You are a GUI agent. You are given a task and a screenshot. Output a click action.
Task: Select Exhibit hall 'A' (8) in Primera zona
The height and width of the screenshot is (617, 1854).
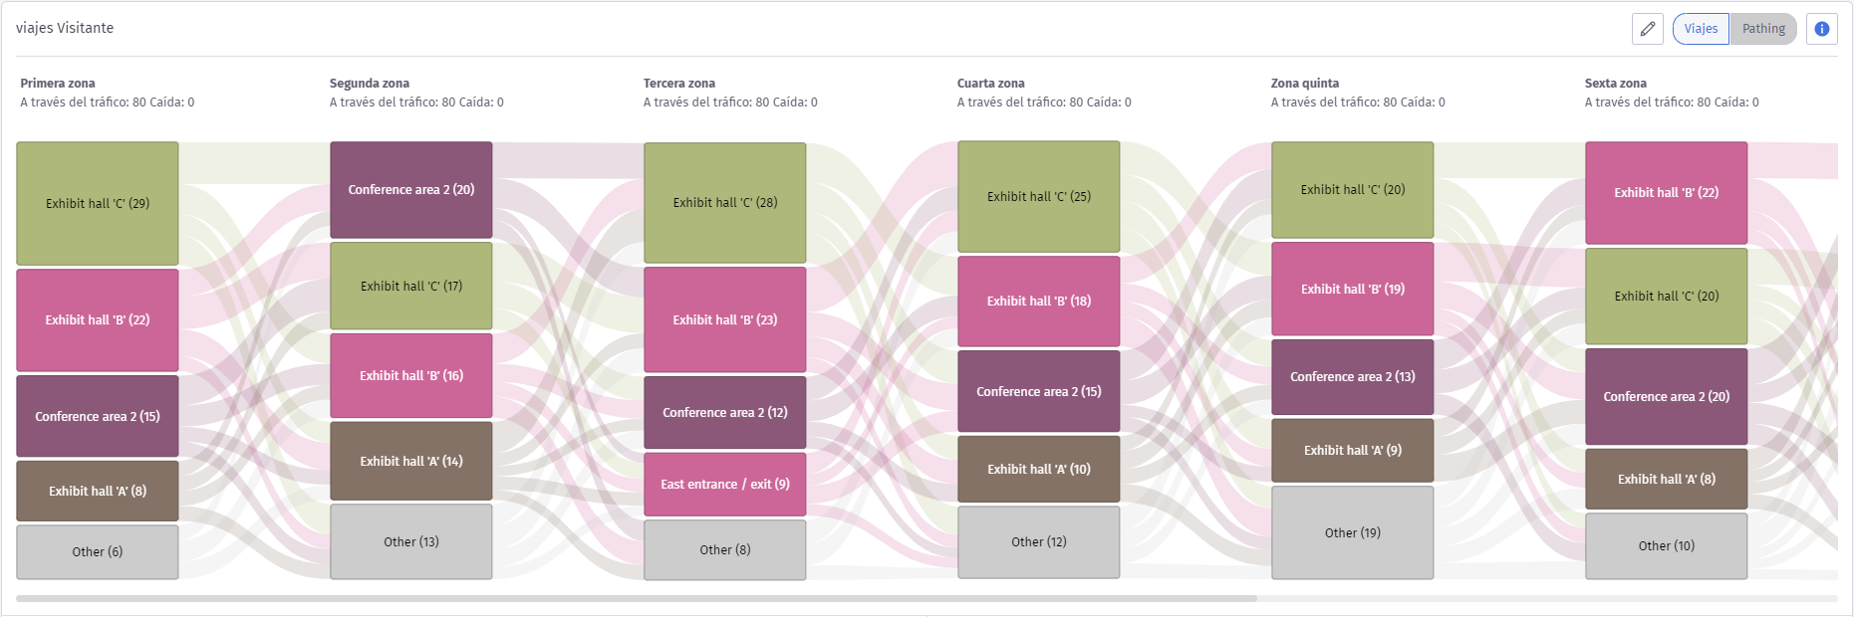98,491
